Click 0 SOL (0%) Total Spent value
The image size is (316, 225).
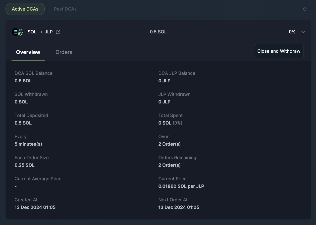(x=170, y=123)
